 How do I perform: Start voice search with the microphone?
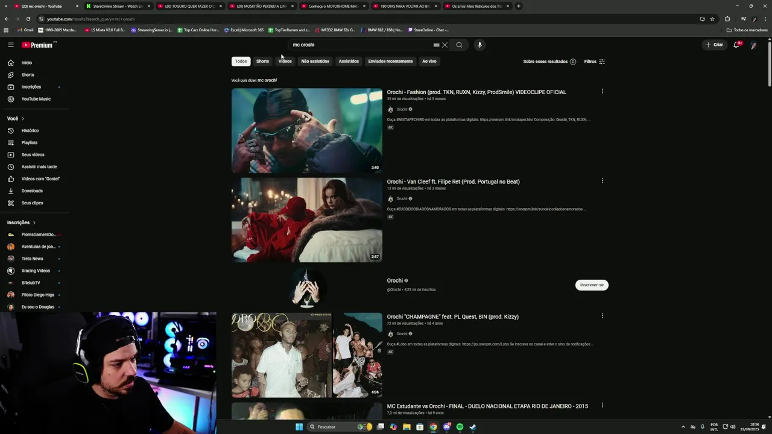point(479,45)
